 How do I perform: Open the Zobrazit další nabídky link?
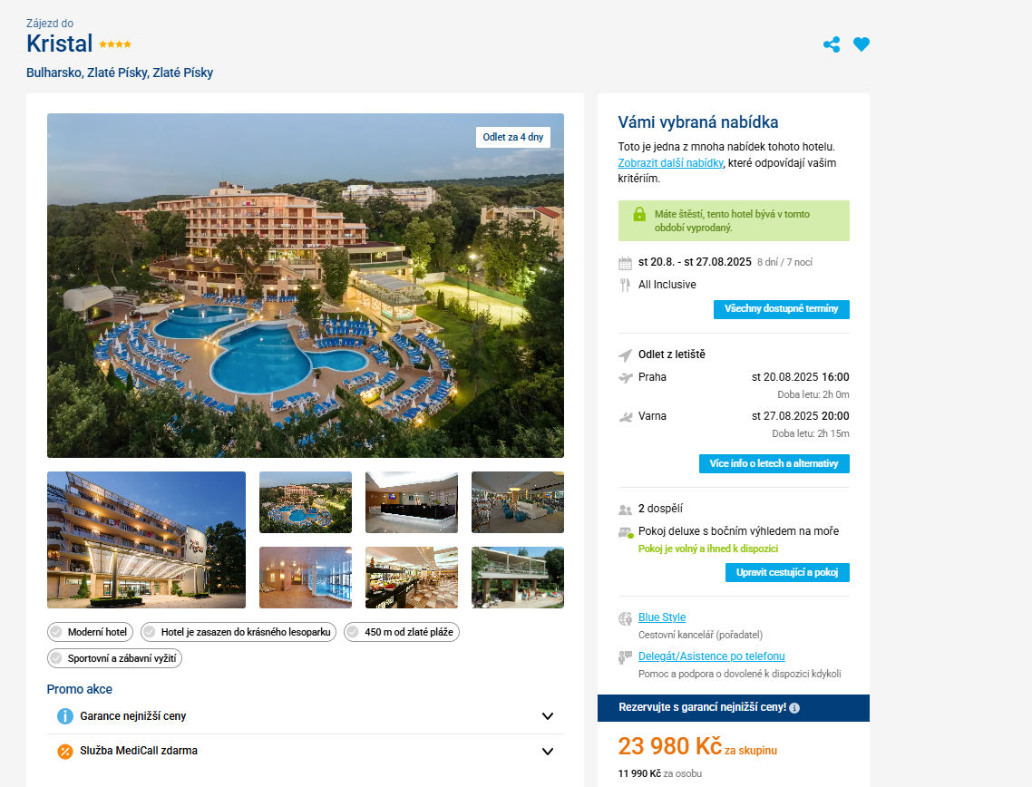(670, 162)
